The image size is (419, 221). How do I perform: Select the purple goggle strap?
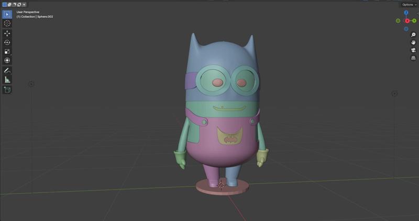[191, 82]
